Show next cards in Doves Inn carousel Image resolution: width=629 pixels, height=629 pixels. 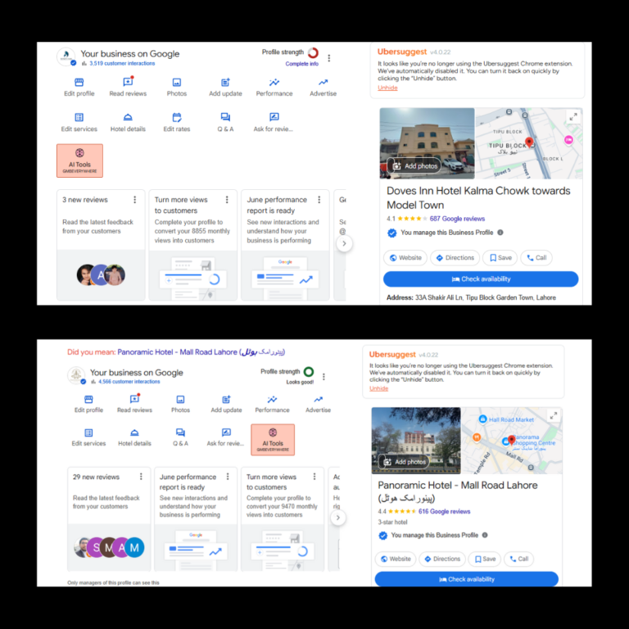click(x=344, y=243)
